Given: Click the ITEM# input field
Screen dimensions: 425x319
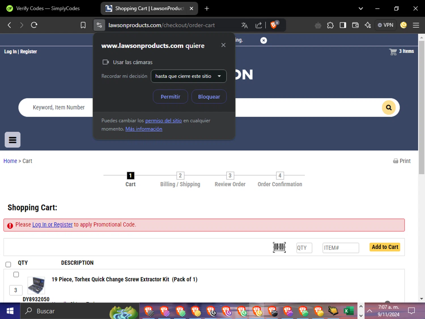Looking at the screenshot, I should (341, 248).
